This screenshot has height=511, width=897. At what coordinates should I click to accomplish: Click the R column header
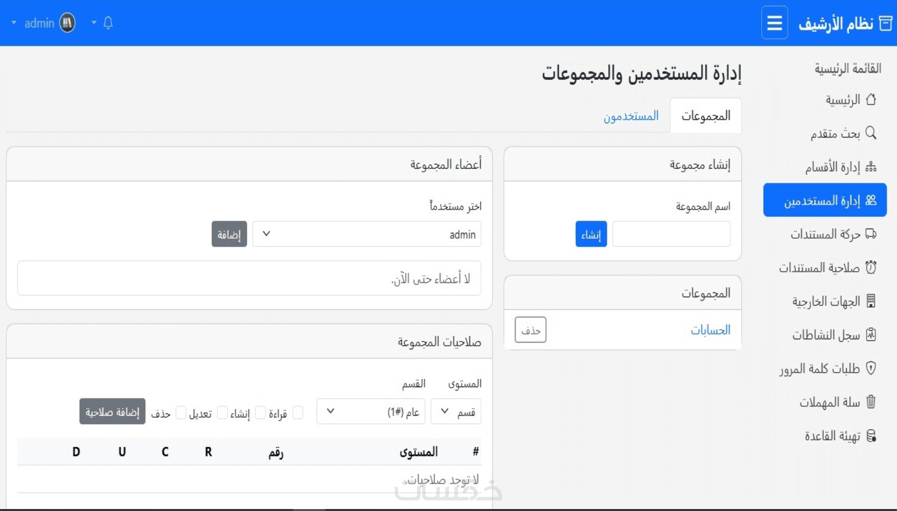pyautogui.click(x=208, y=451)
